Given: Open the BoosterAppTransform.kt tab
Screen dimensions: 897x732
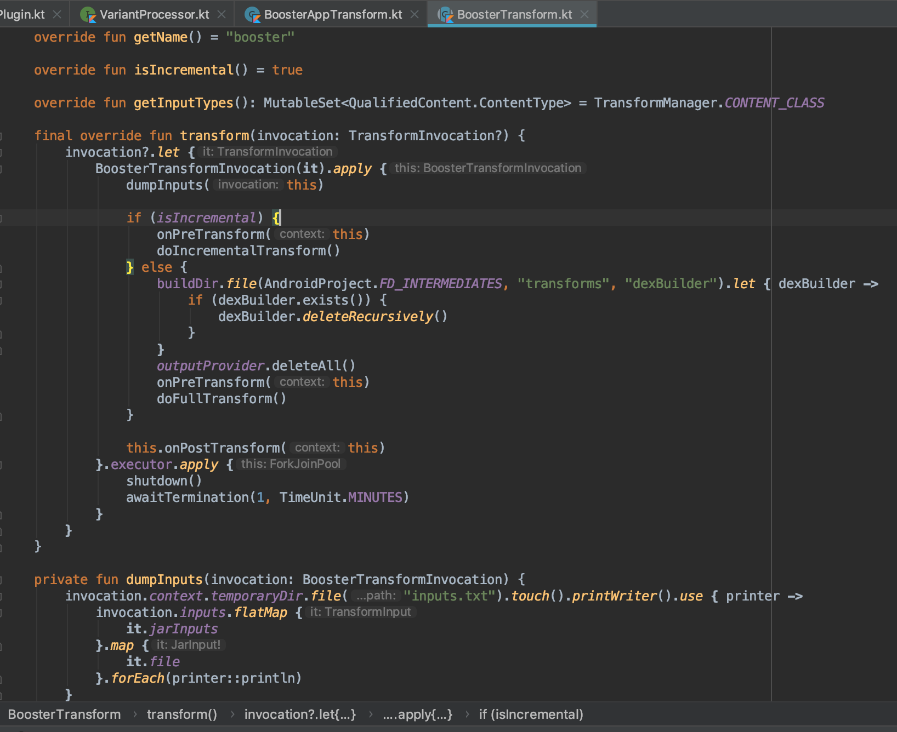Looking at the screenshot, I should coord(333,15).
